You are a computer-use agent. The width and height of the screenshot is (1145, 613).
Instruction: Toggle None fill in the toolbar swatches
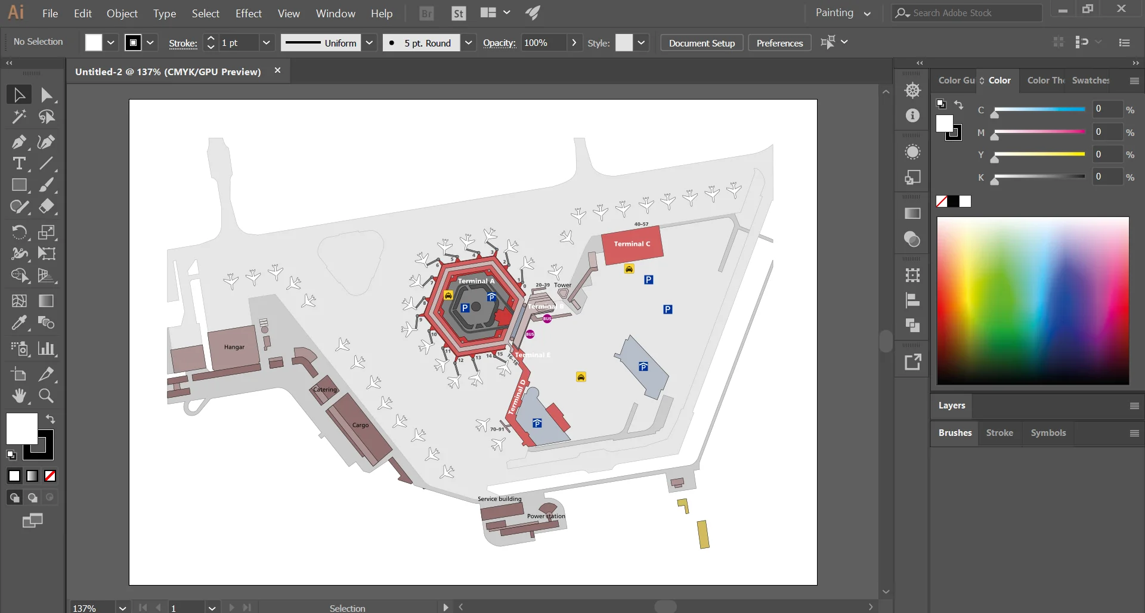click(50, 476)
